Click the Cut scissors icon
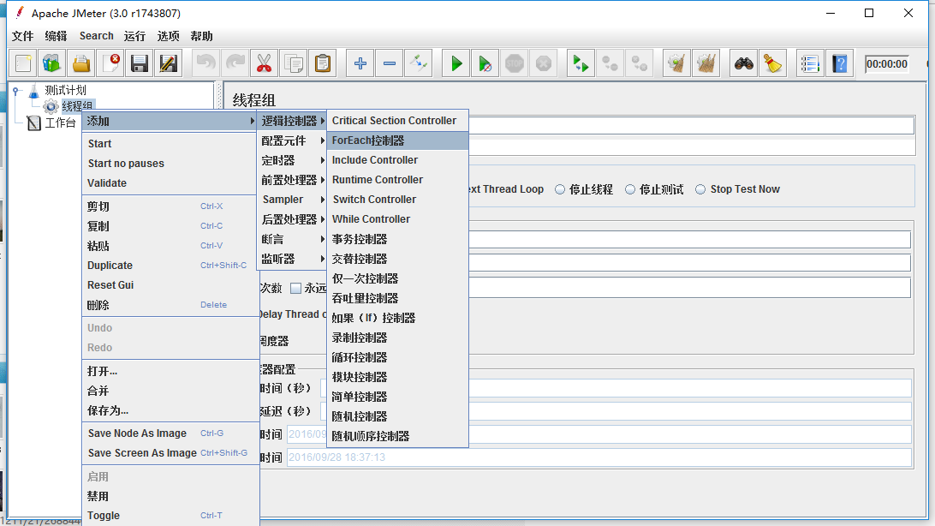935x526 pixels. [265, 63]
